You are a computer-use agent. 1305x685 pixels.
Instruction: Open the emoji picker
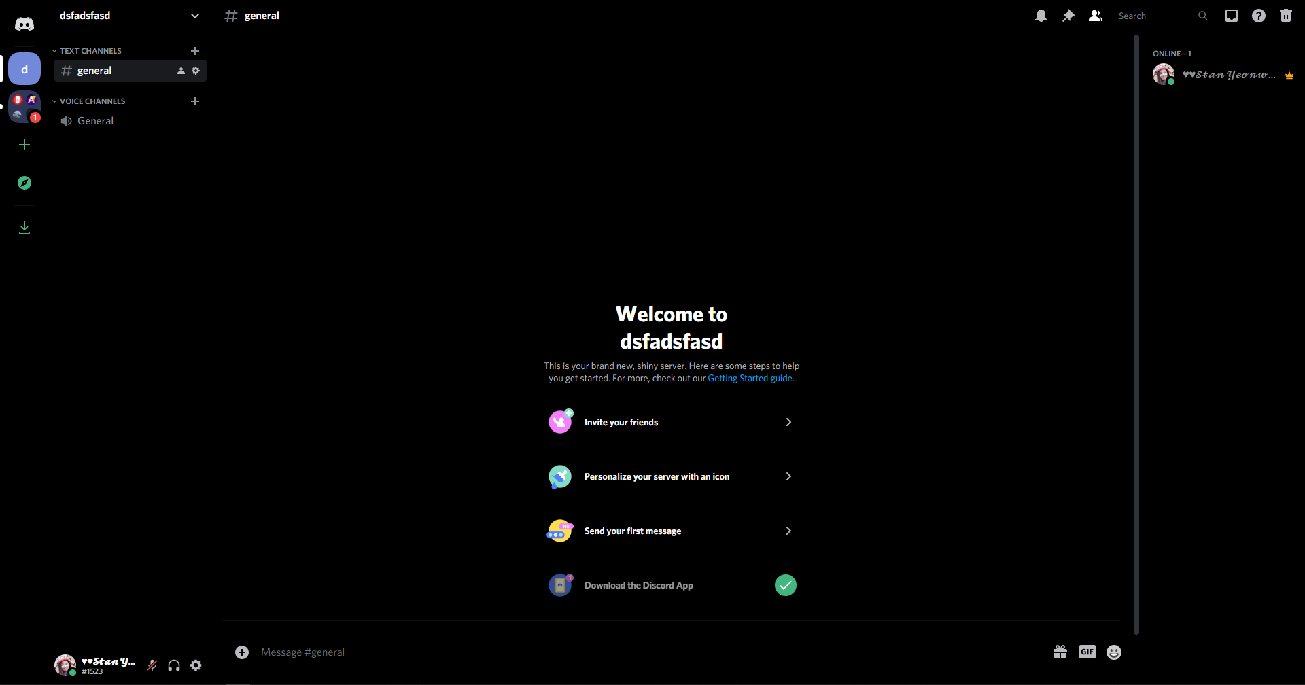coord(1114,652)
